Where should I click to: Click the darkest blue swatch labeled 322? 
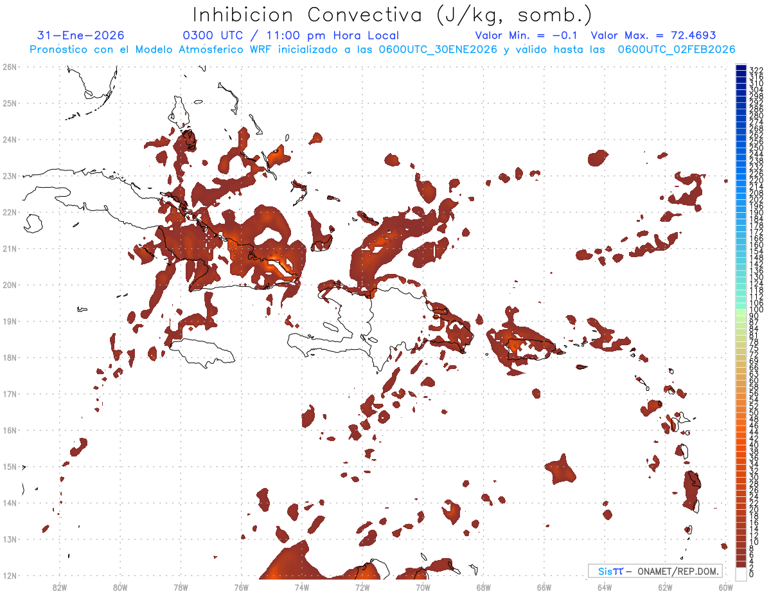(x=741, y=69)
